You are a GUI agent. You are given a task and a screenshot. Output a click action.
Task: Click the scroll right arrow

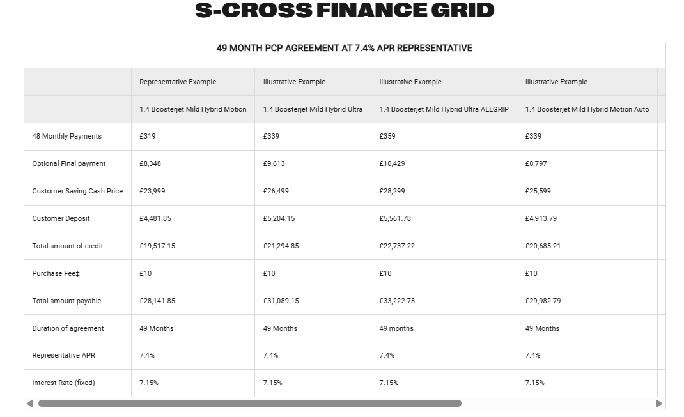pyautogui.click(x=658, y=404)
